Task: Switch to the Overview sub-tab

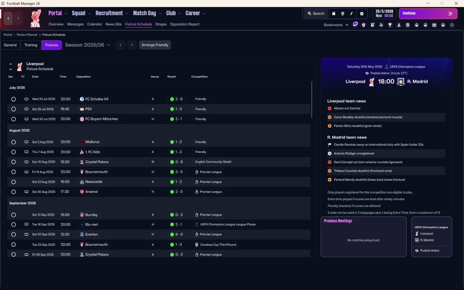Action: tap(56, 24)
